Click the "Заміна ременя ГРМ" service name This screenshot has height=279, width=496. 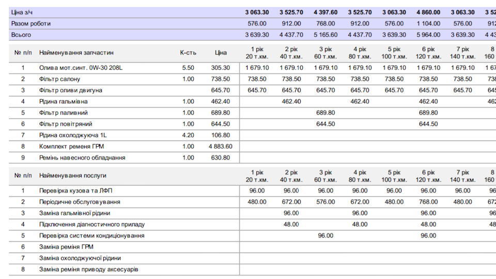click(66, 247)
